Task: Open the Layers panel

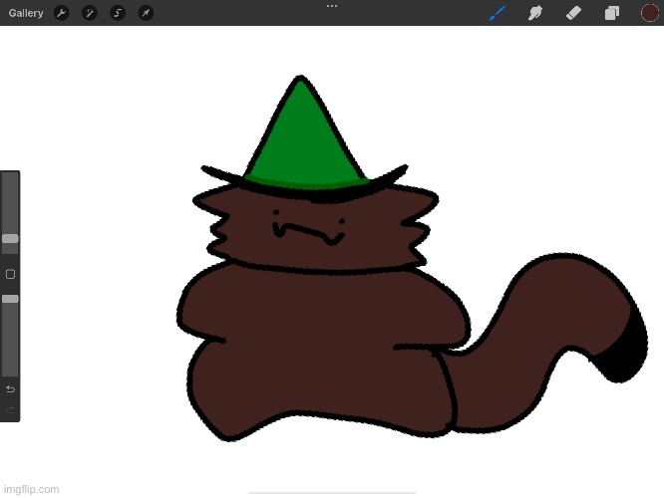Action: tap(611, 13)
